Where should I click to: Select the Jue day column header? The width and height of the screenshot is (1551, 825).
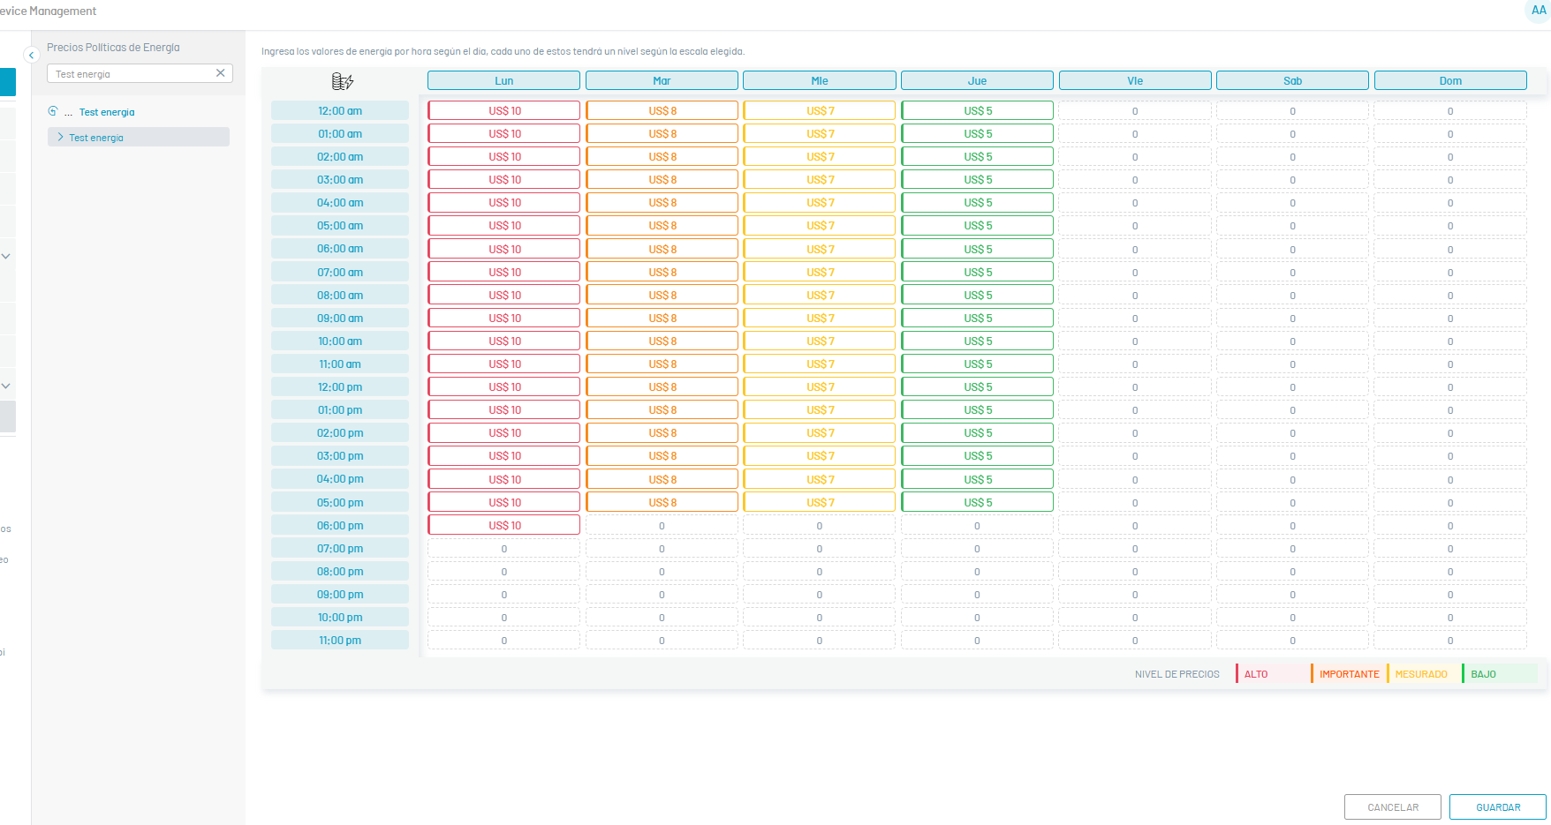pyautogui.click(x=977, y=80)
